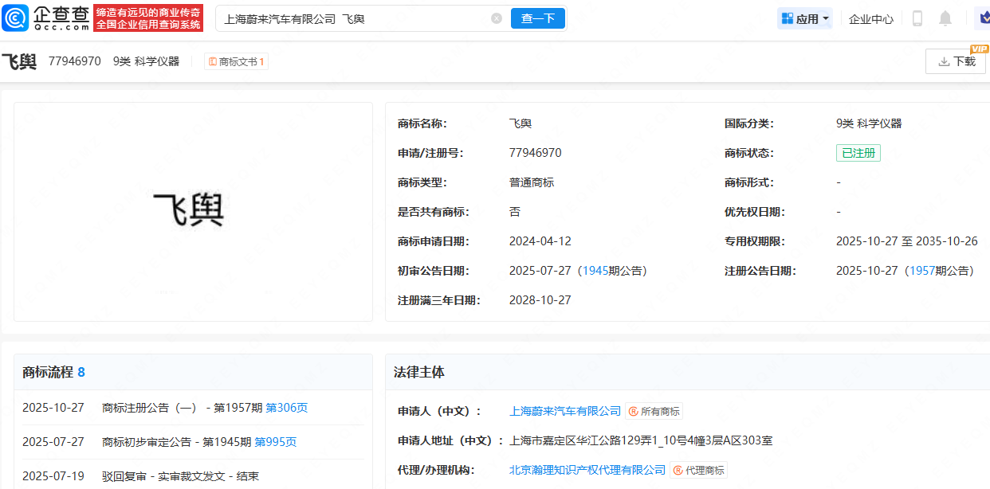
Task: Open the 1957 期公告 link
Action: pos(922,271)
